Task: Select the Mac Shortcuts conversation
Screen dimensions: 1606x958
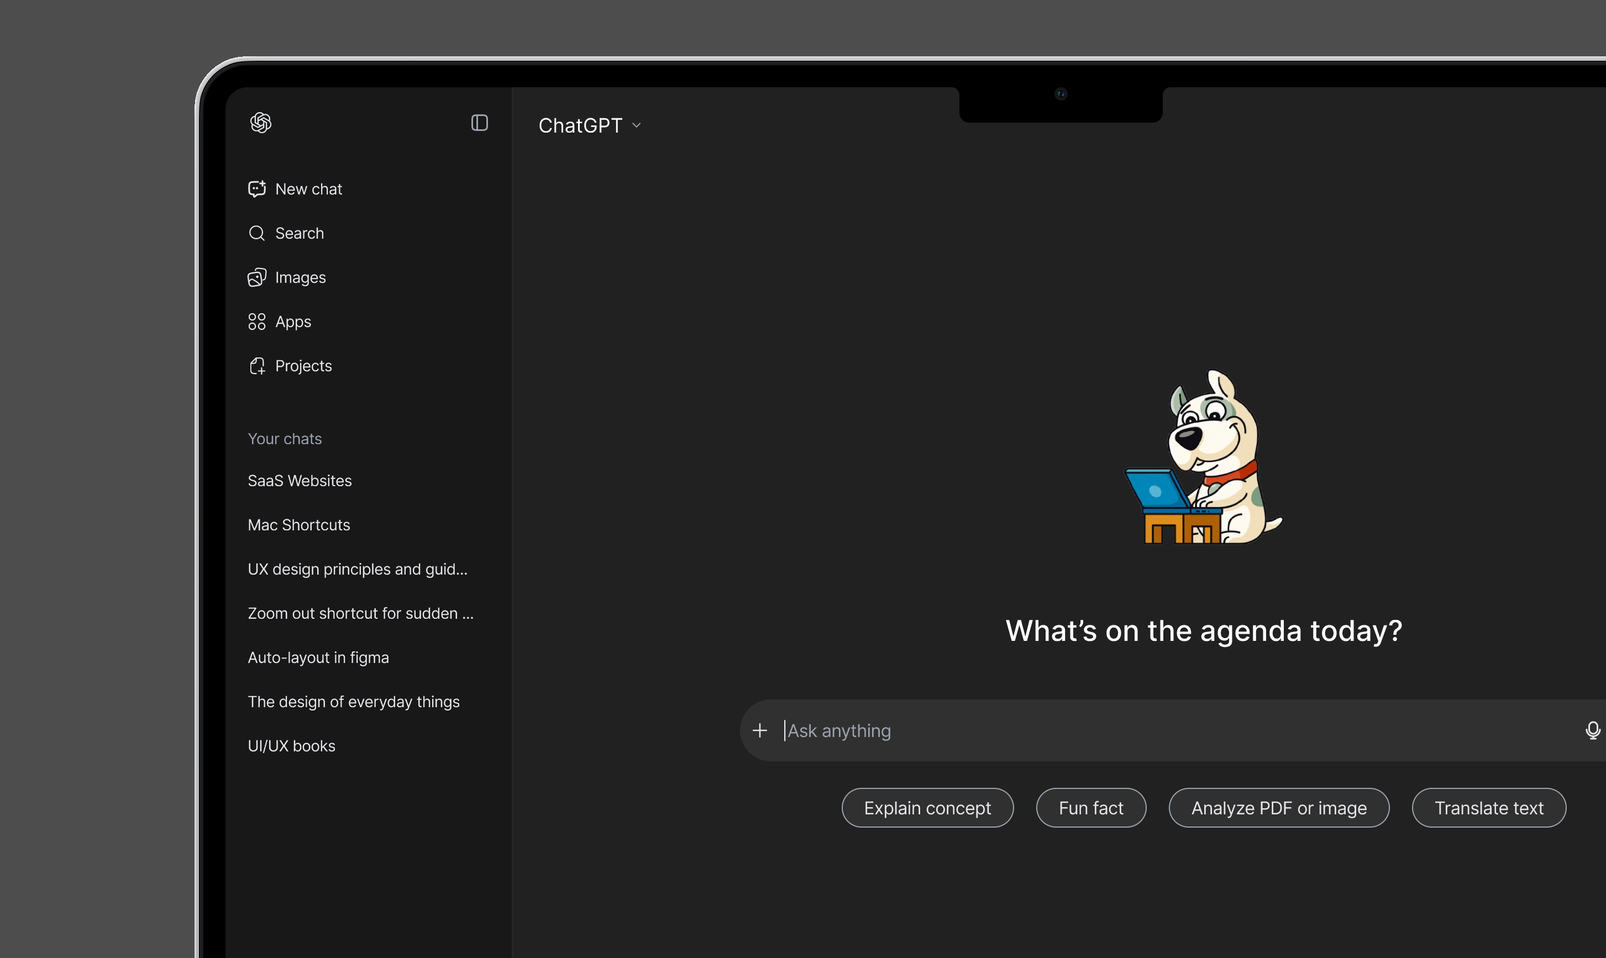Action: (298, 525)
